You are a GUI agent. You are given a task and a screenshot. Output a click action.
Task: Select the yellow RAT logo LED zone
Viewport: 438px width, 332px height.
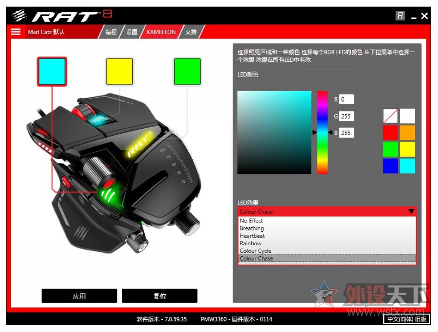(x=119, y=71)
